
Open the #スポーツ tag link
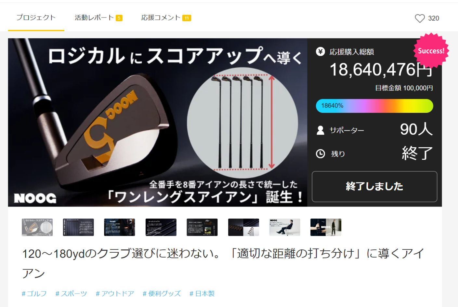click(x=71, y=294)
